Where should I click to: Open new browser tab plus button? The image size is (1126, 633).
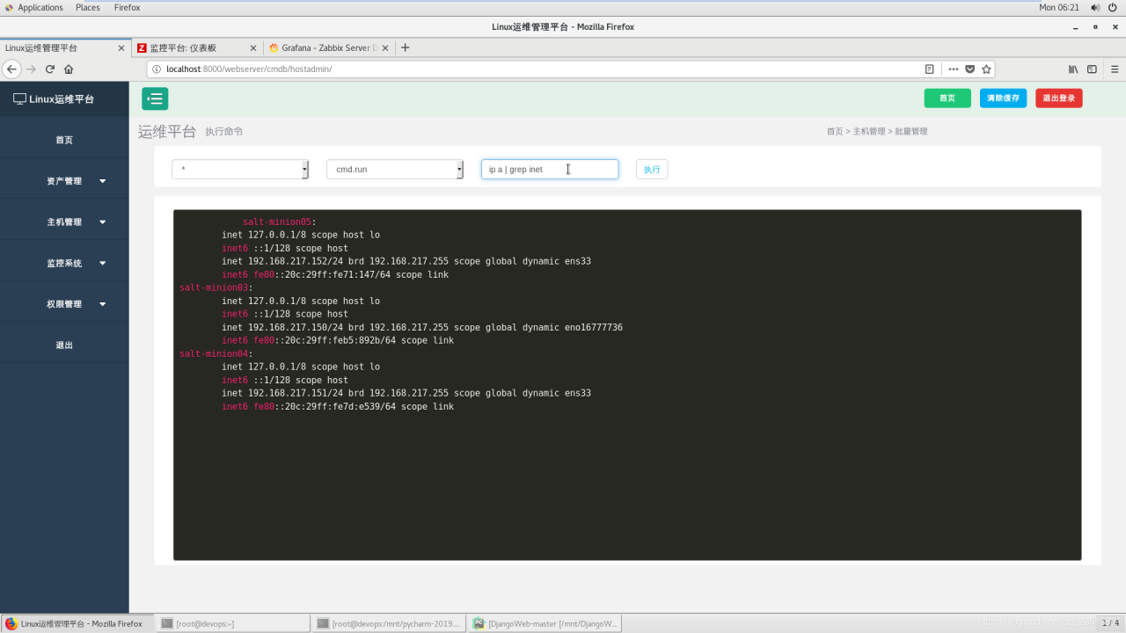[x=406, y=47]
